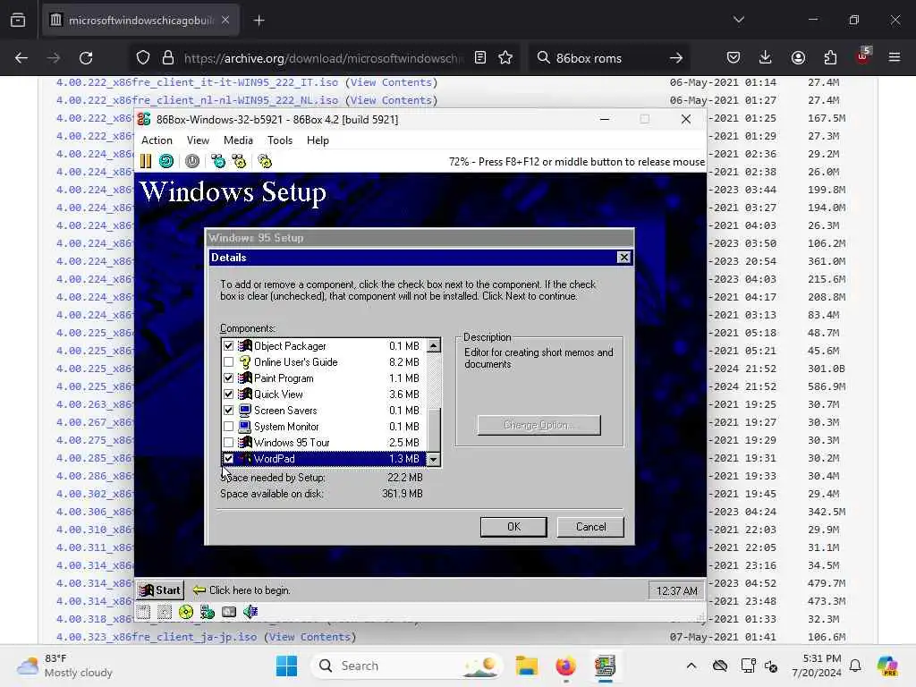Open 86Box Tools menu

point(280,140)
